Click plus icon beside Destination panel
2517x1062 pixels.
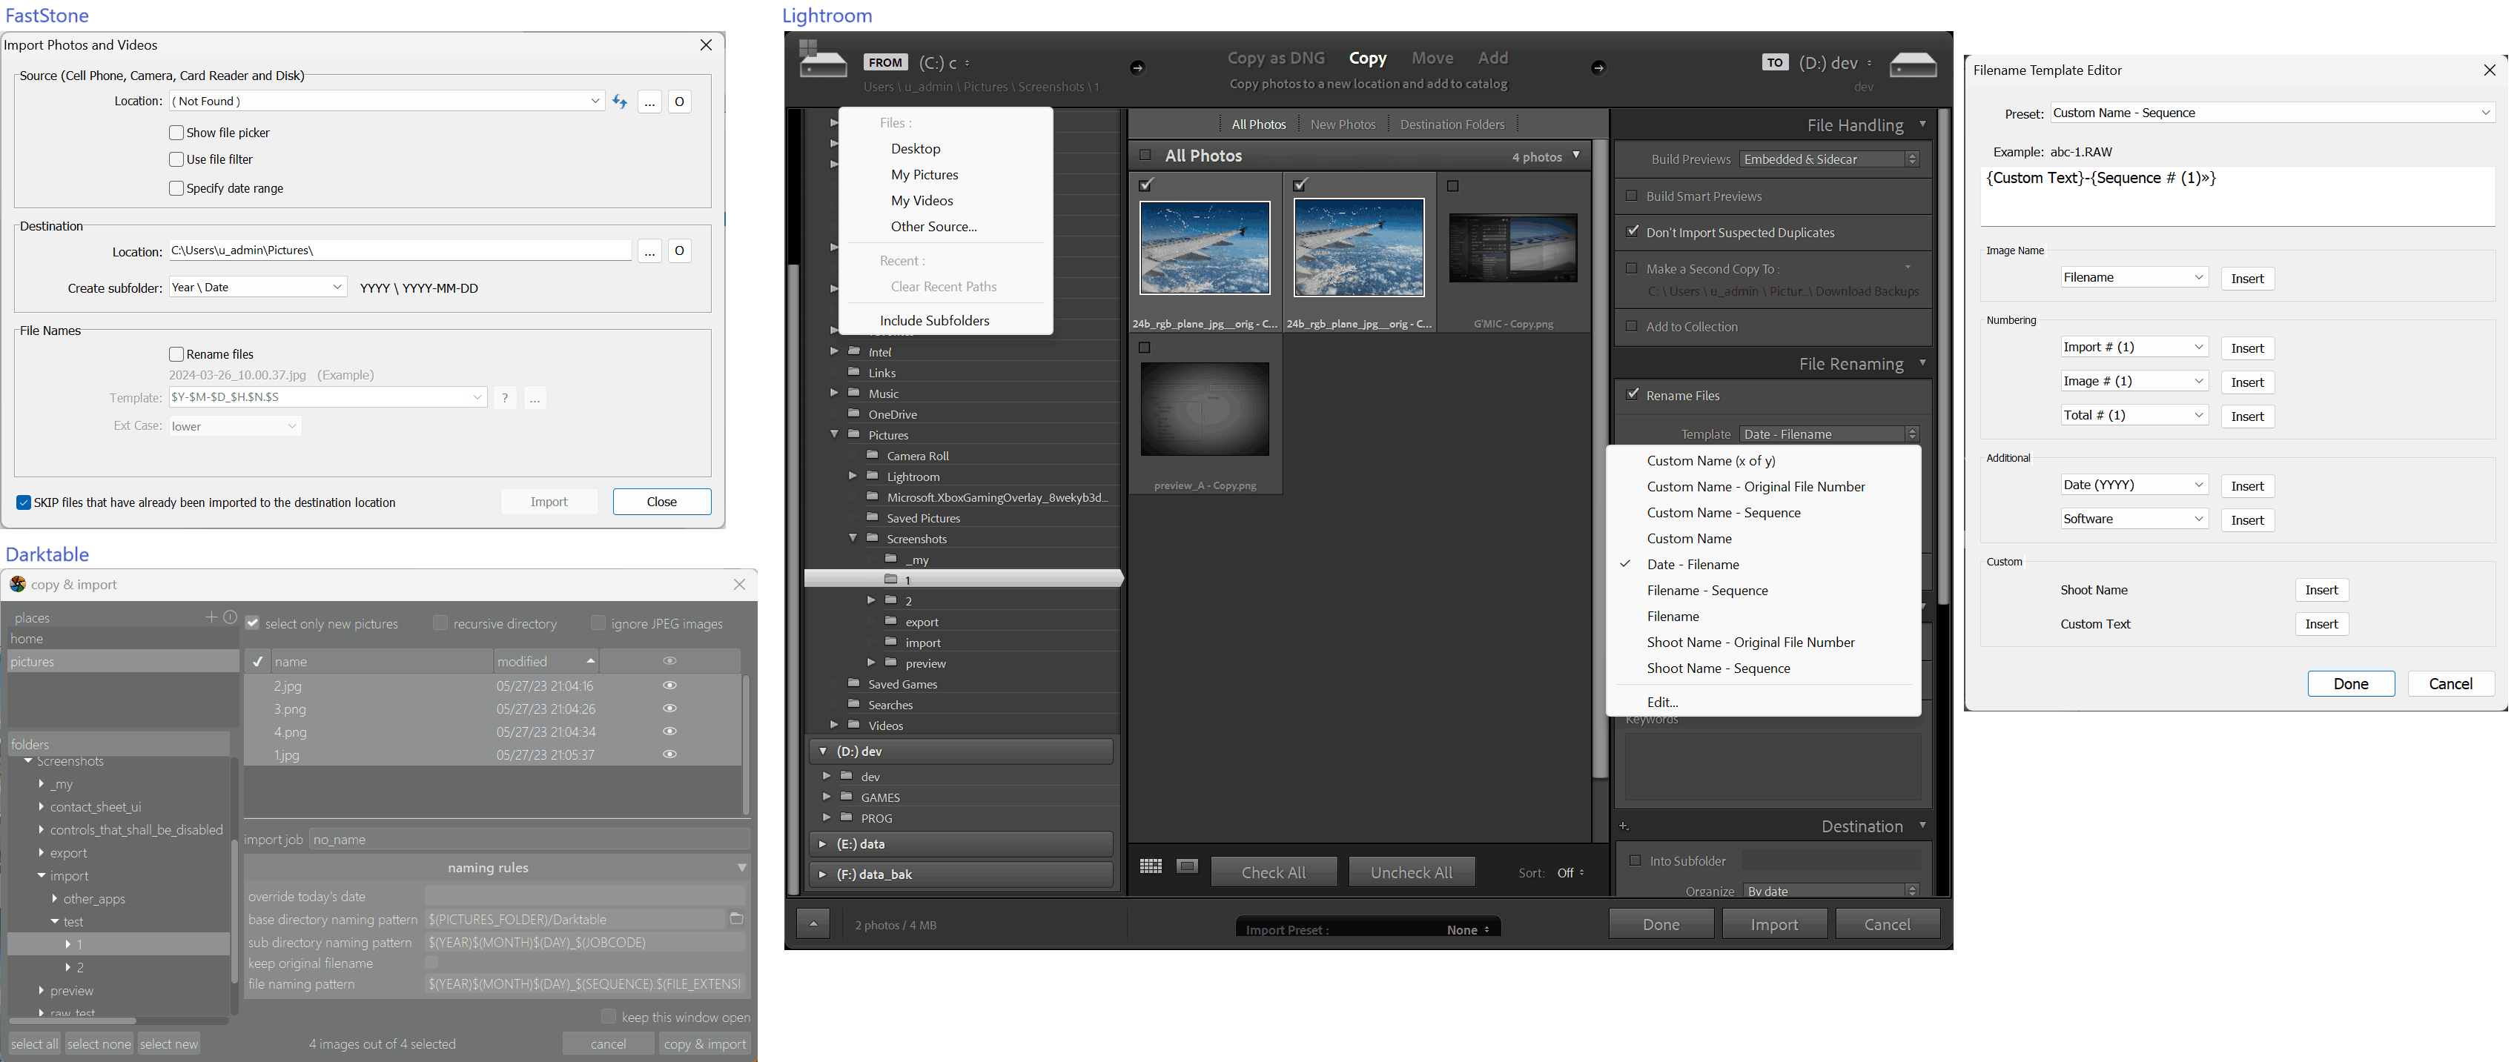tap(1624, 826)
